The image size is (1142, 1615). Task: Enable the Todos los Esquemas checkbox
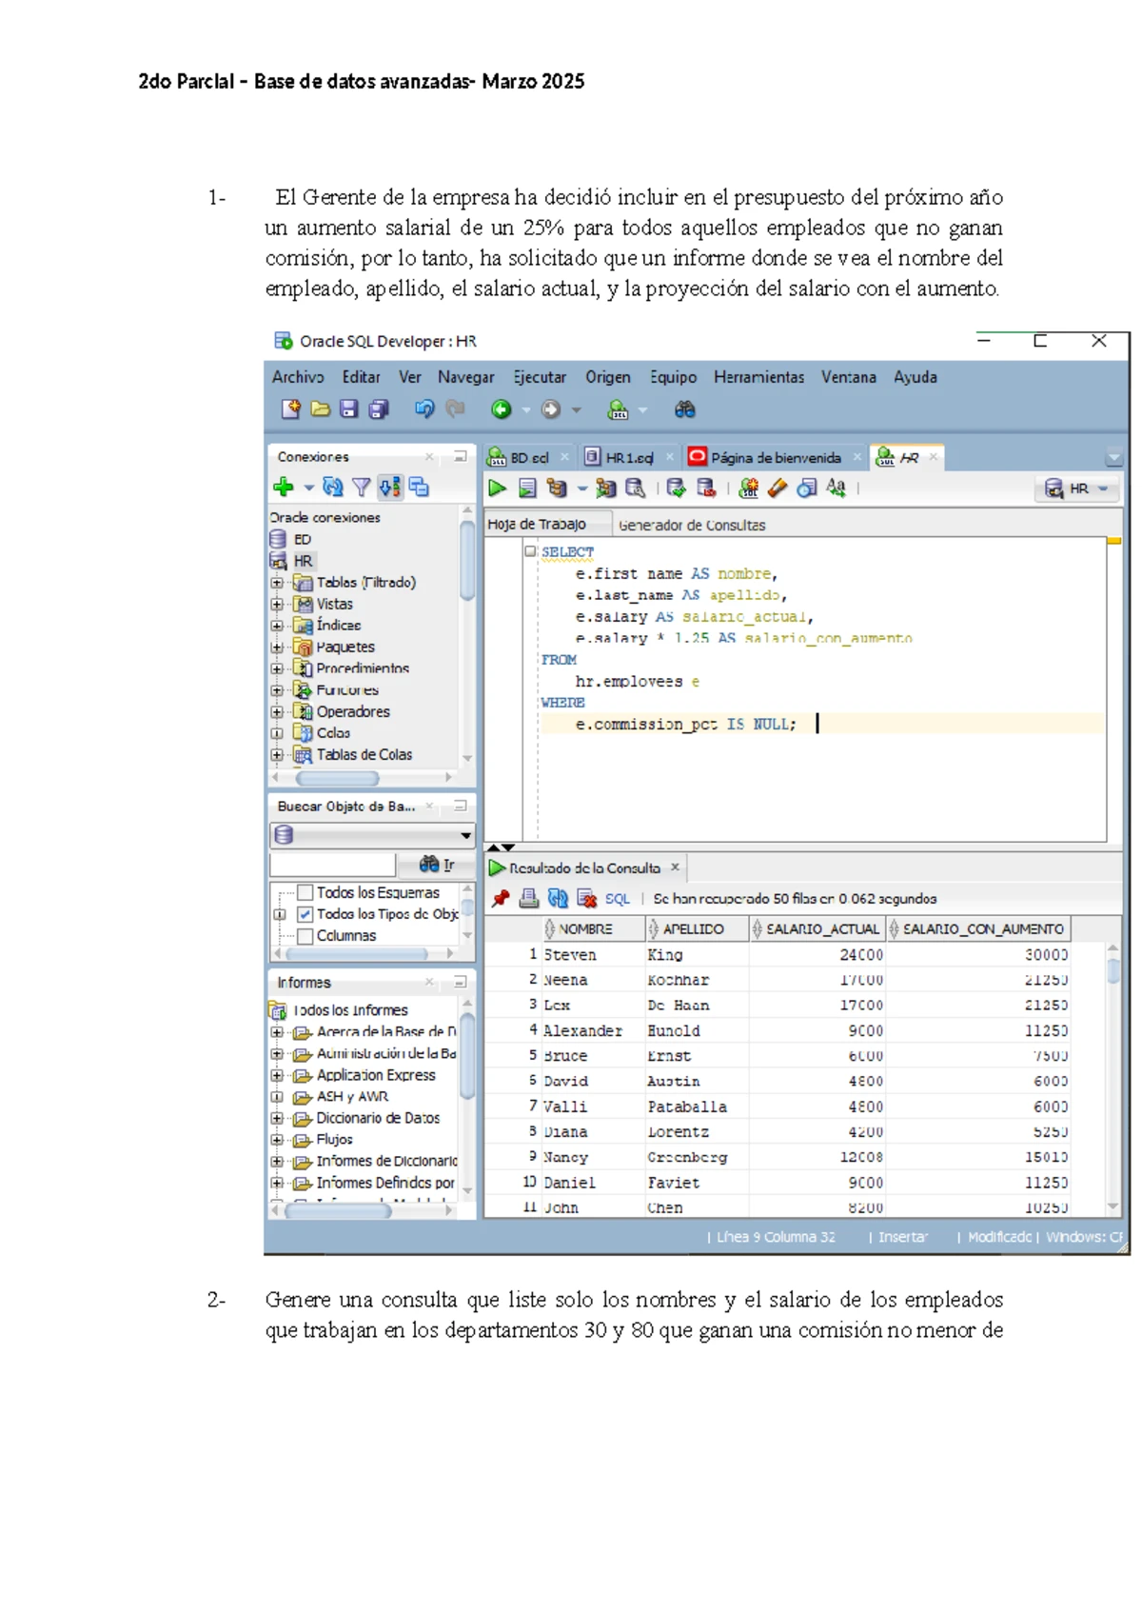click(305, 892)
